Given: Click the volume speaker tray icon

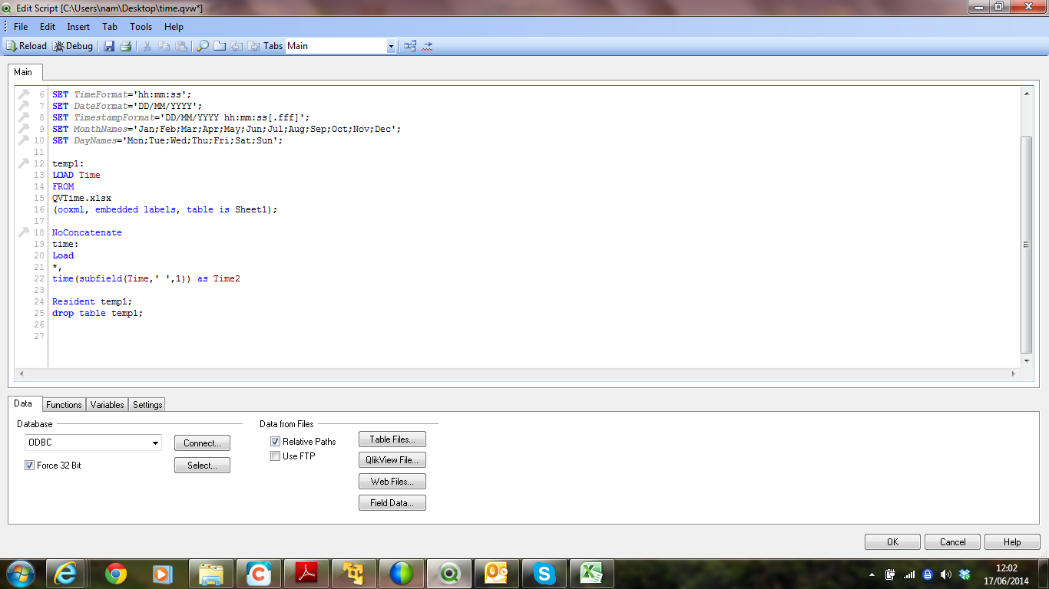Looking at the screenshot, I should (x=946, y=574).
